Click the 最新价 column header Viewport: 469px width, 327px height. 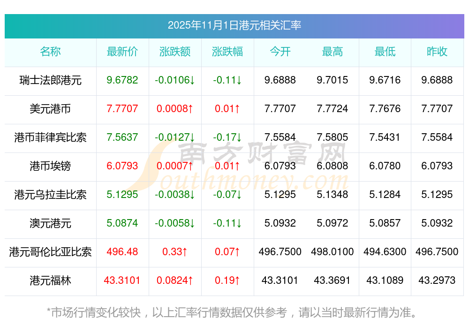[122, 52]
